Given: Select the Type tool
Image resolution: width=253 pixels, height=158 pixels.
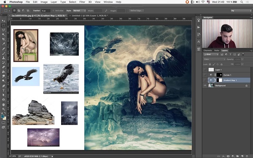Looking at the screenshot, I should point(3,91).
